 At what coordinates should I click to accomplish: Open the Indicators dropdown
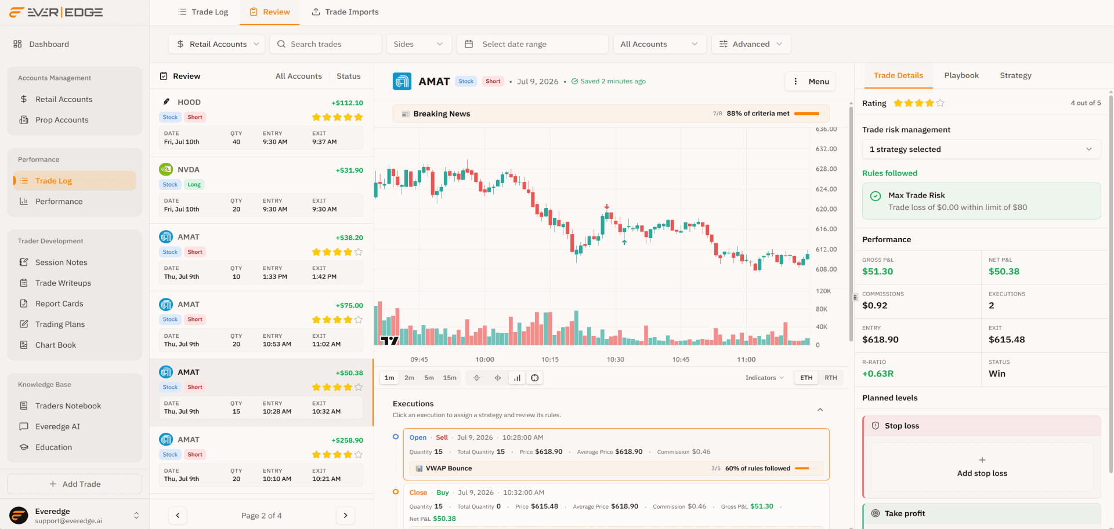tap(765, 378)
